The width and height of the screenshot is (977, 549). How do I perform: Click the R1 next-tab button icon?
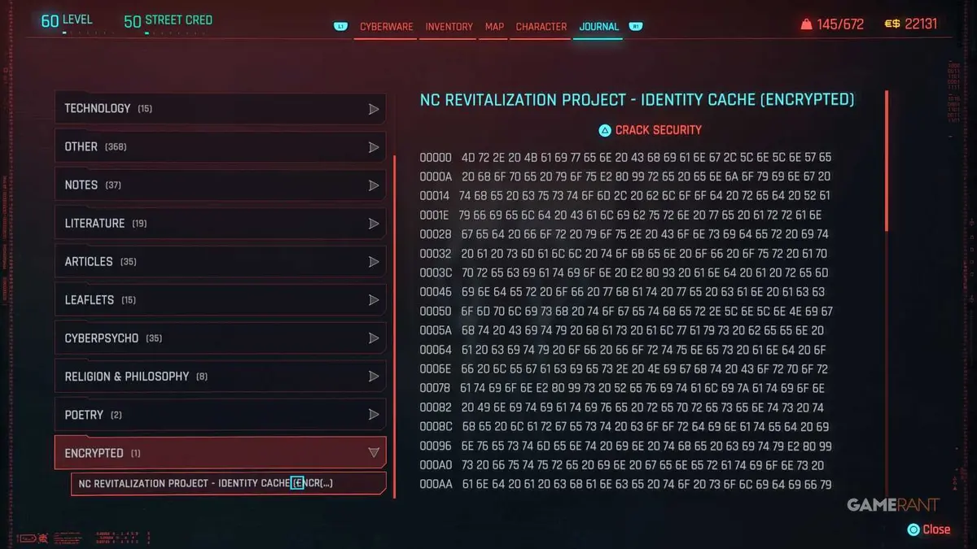[636, 27]
